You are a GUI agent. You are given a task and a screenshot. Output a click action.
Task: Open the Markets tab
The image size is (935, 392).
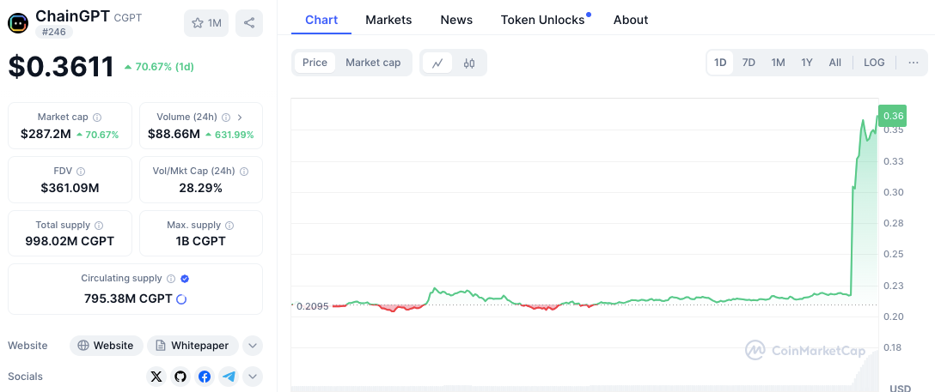coord(388,20)
